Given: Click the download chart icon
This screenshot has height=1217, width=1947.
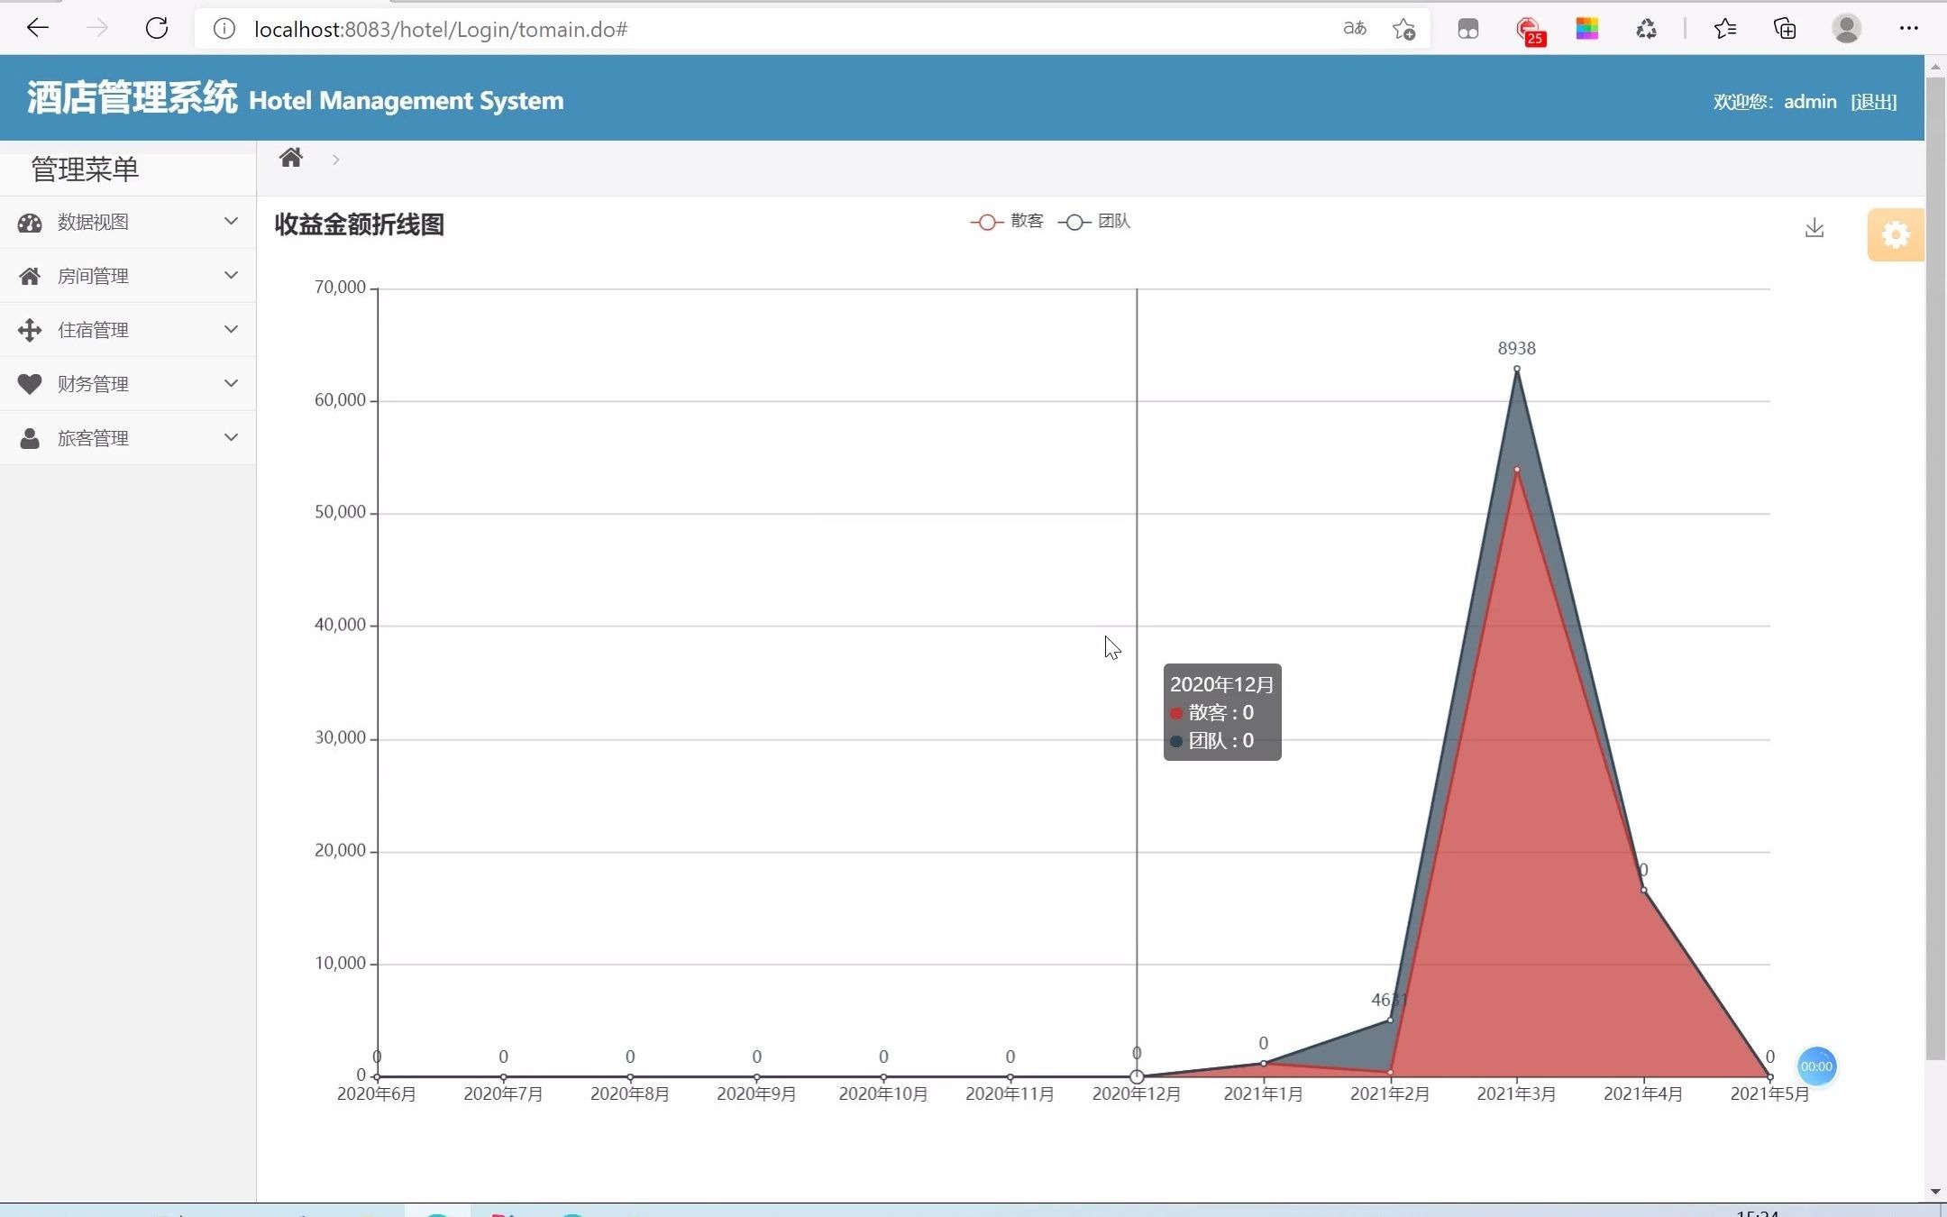Looking at the screenshot, I should pos(1815,227).
